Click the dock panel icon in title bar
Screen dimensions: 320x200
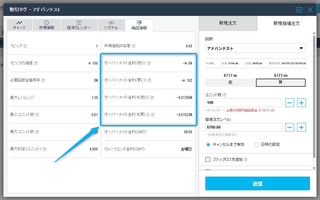point(299,10)
